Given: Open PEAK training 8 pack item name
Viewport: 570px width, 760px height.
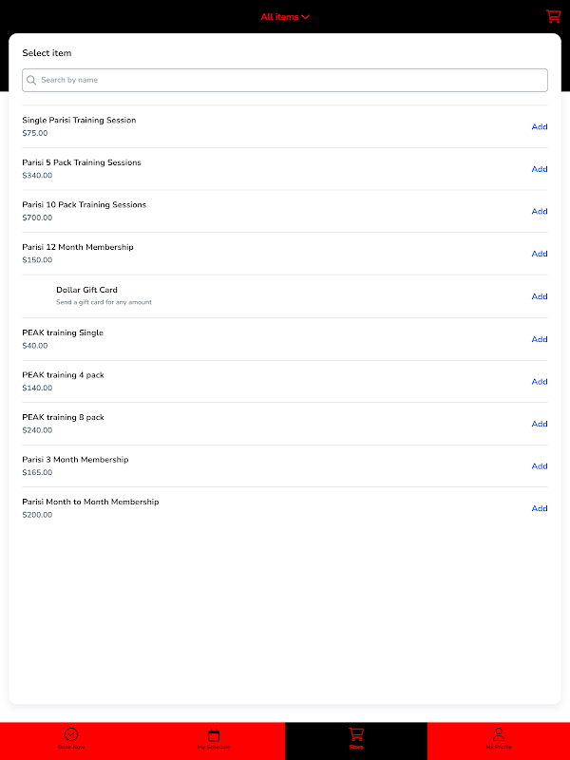Looking at the screenshot, I should tap(64, 418).
